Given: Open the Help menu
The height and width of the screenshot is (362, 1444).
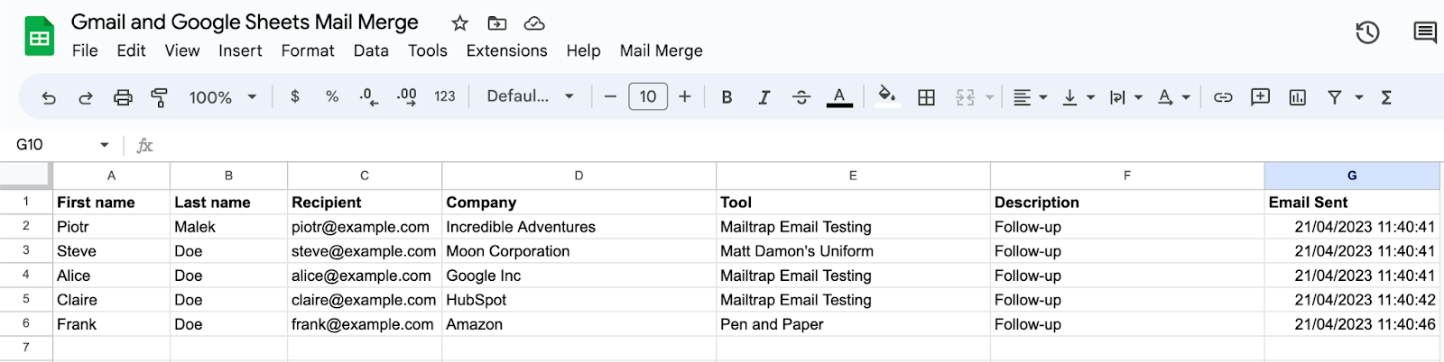Looking at the screenshot, I should click(583, 50).
